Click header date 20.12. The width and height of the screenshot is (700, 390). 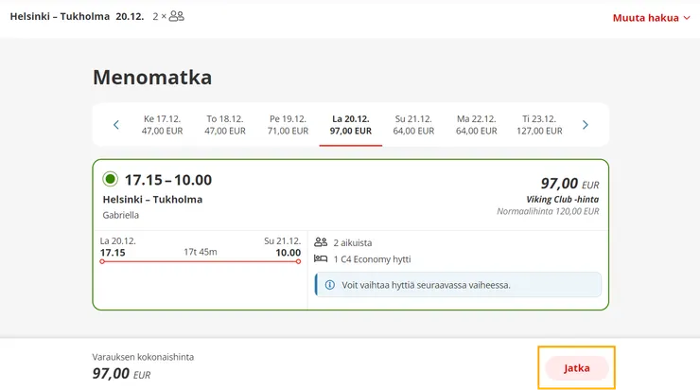130,16
